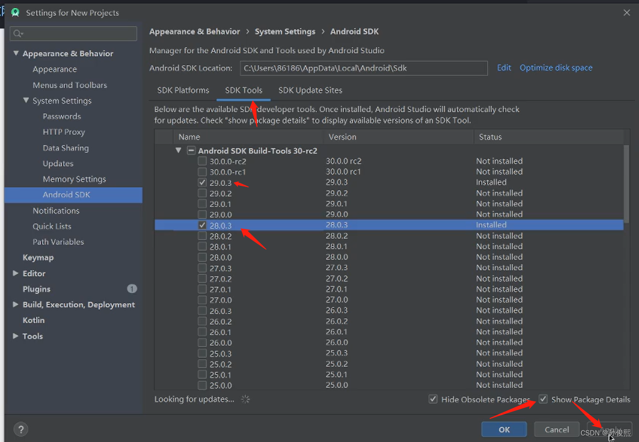Click the SDK tools list vertical scrollbar
This screenshot has height=442, width=639.
626,183
